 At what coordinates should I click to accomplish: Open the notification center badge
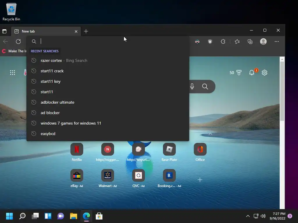[290, 216]
